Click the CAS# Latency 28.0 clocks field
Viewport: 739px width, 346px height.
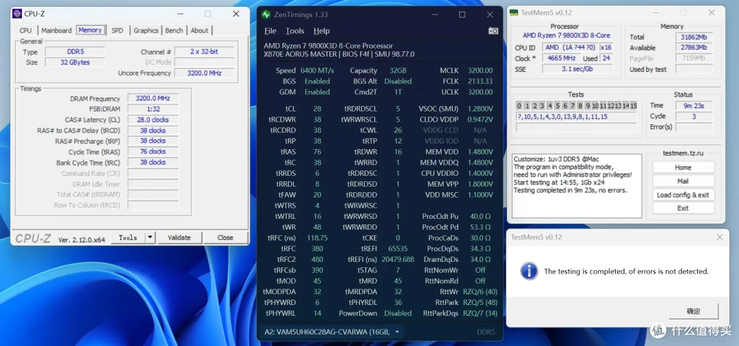click(153, 120)
